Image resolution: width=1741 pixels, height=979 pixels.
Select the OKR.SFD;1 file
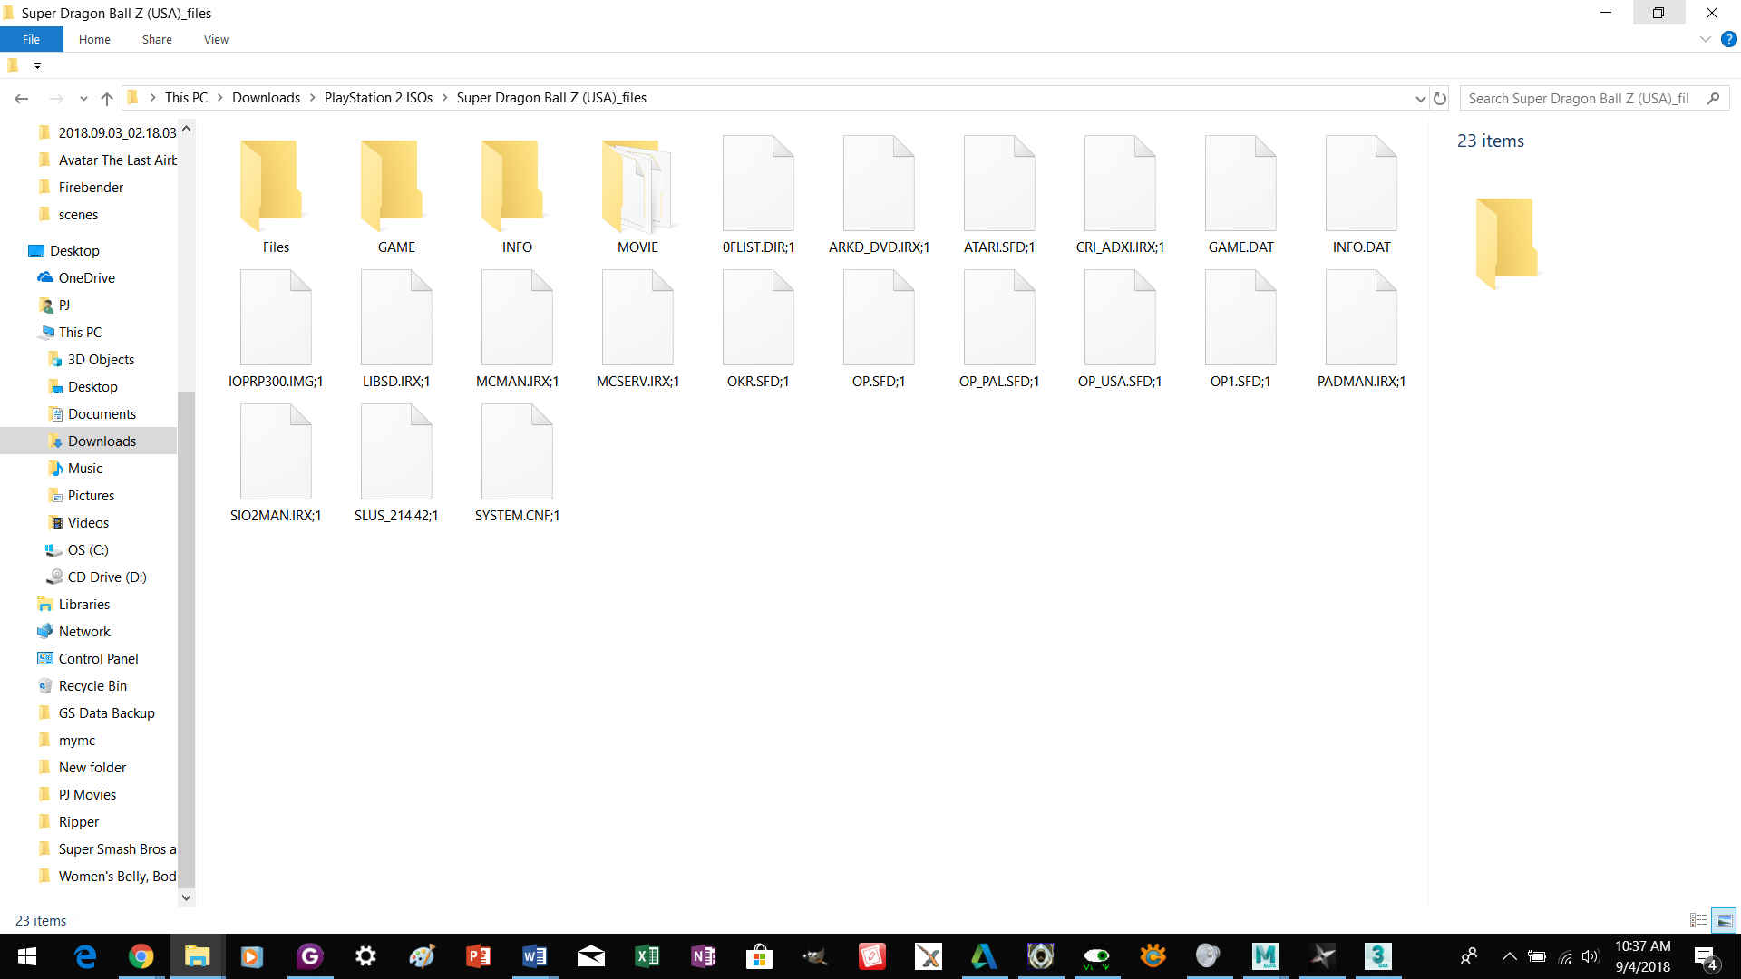758,329
